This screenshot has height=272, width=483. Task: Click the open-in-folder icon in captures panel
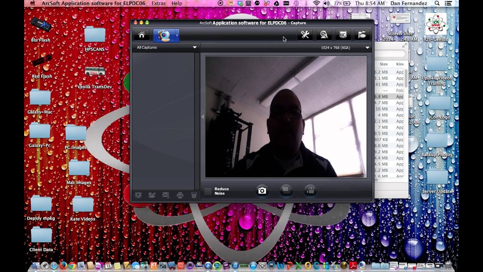tap(152, 195)
